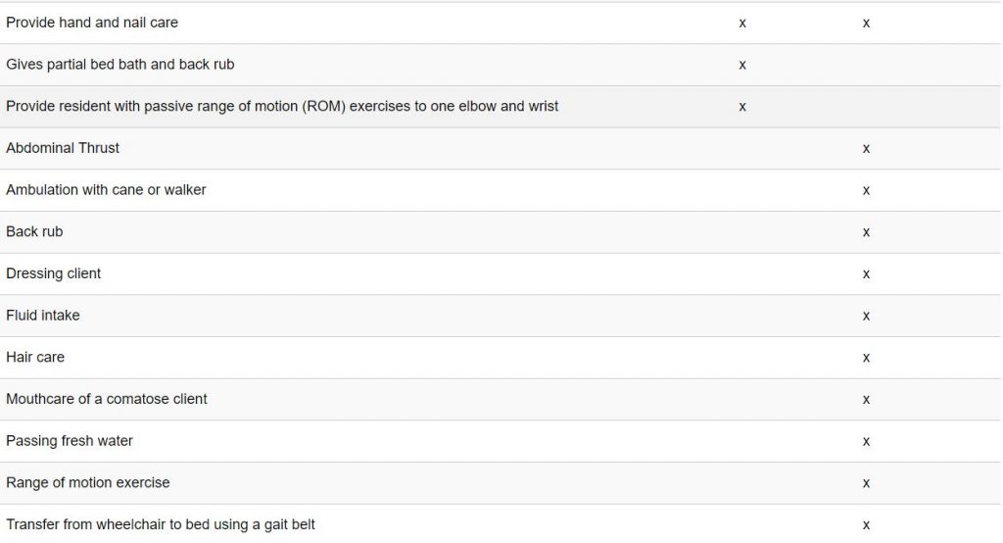The height and width of the screenshot is (543, 1003).
Task: Click the 'Provide hand and nail care' row text
Action: (92, 23)
